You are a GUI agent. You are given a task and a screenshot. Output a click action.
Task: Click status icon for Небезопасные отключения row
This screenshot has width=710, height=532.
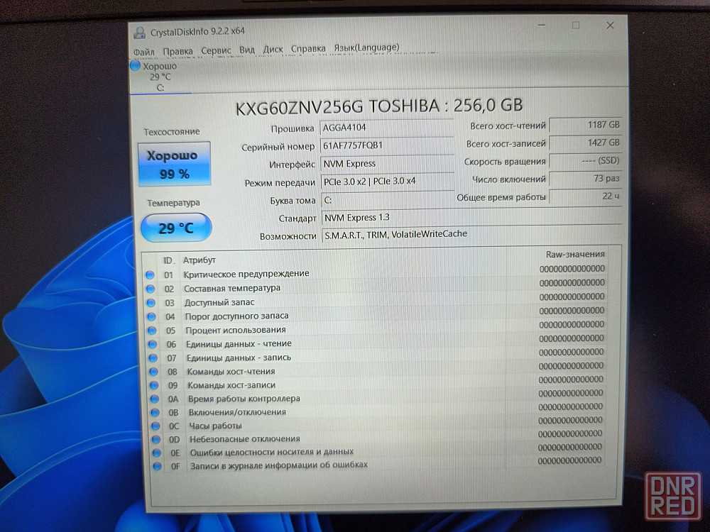click(x=155, y=439)
